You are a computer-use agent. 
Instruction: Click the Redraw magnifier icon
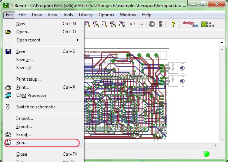coord(113,24)
